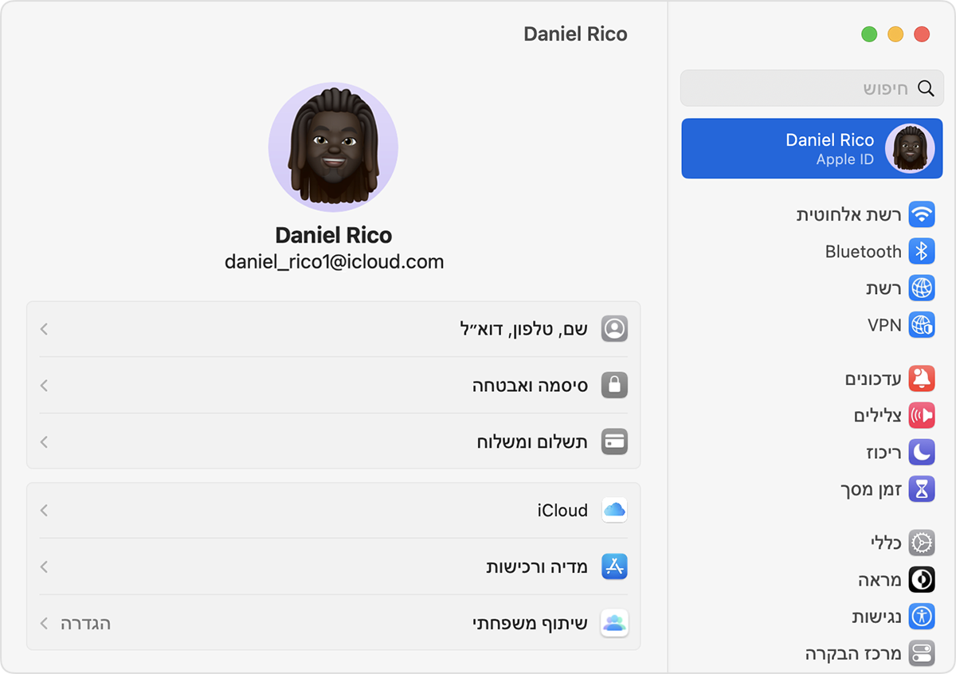Screen dimensions: 956x674
Task: Expand the iCloud row chevron
Action: 45,511
